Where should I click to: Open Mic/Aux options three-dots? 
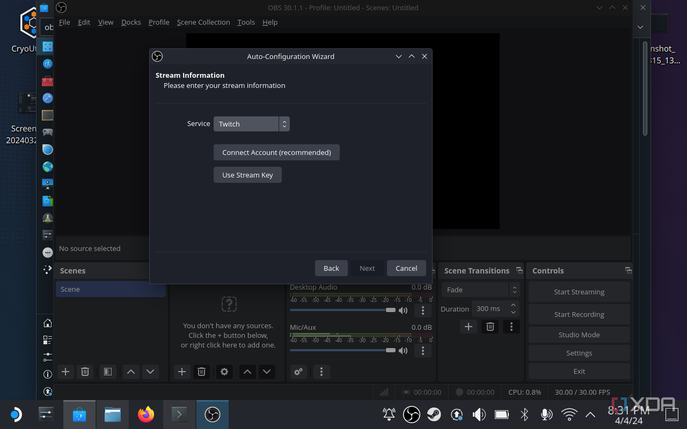423,351
